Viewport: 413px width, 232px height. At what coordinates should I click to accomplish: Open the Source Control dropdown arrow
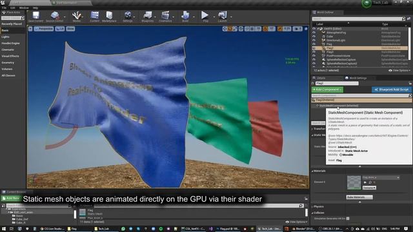coord(65,17)
